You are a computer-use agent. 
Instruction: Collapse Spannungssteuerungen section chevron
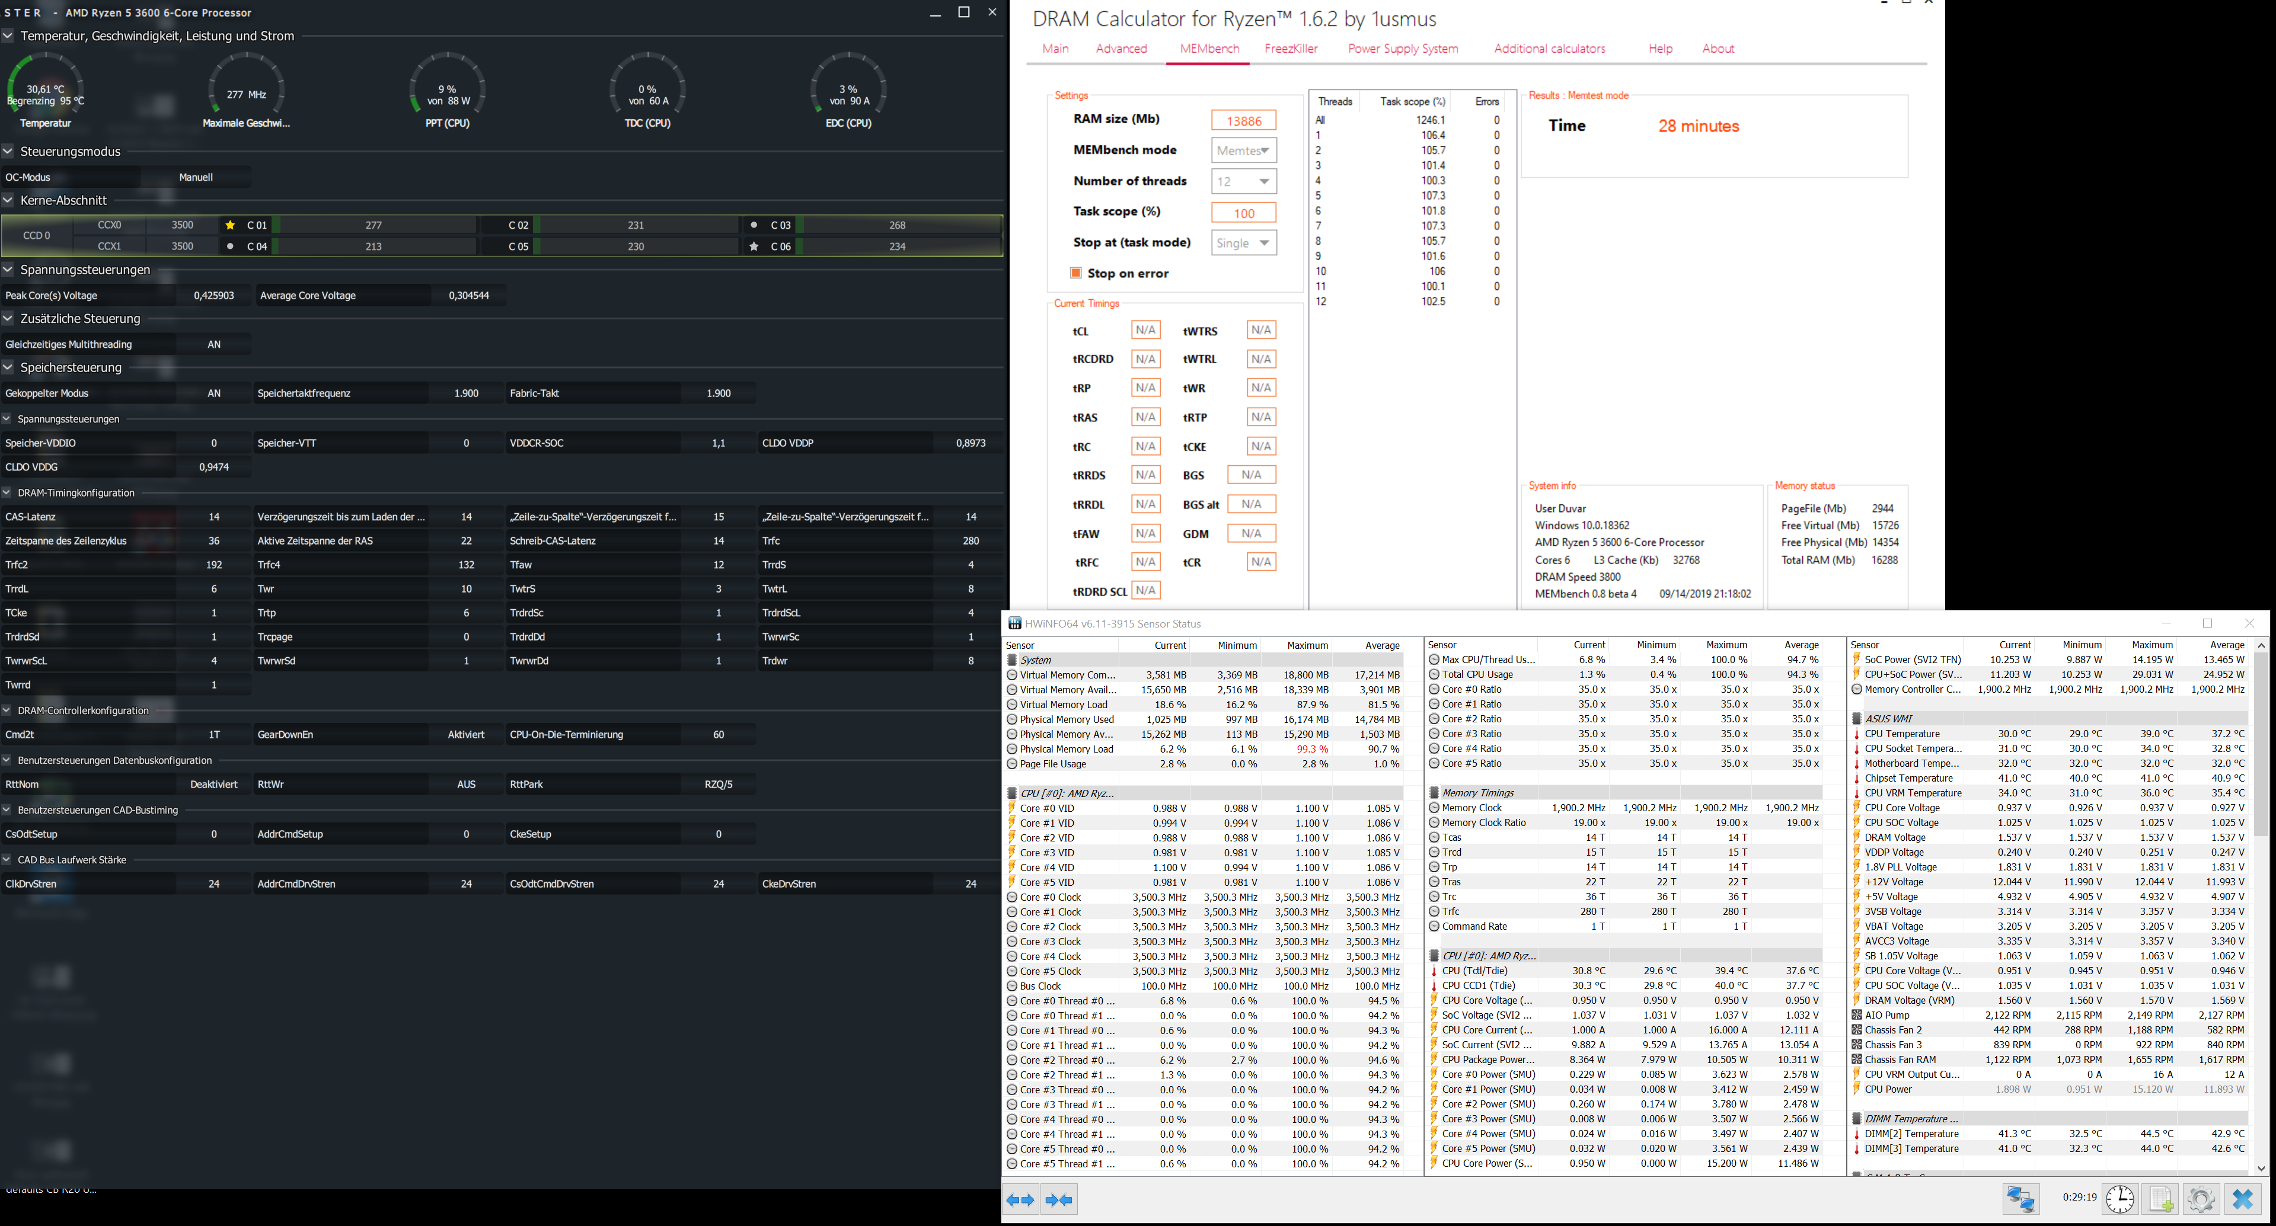pyautogui.click(x=9, y=270)
